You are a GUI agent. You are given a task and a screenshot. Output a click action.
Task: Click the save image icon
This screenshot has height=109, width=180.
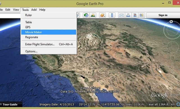point(135,15)
